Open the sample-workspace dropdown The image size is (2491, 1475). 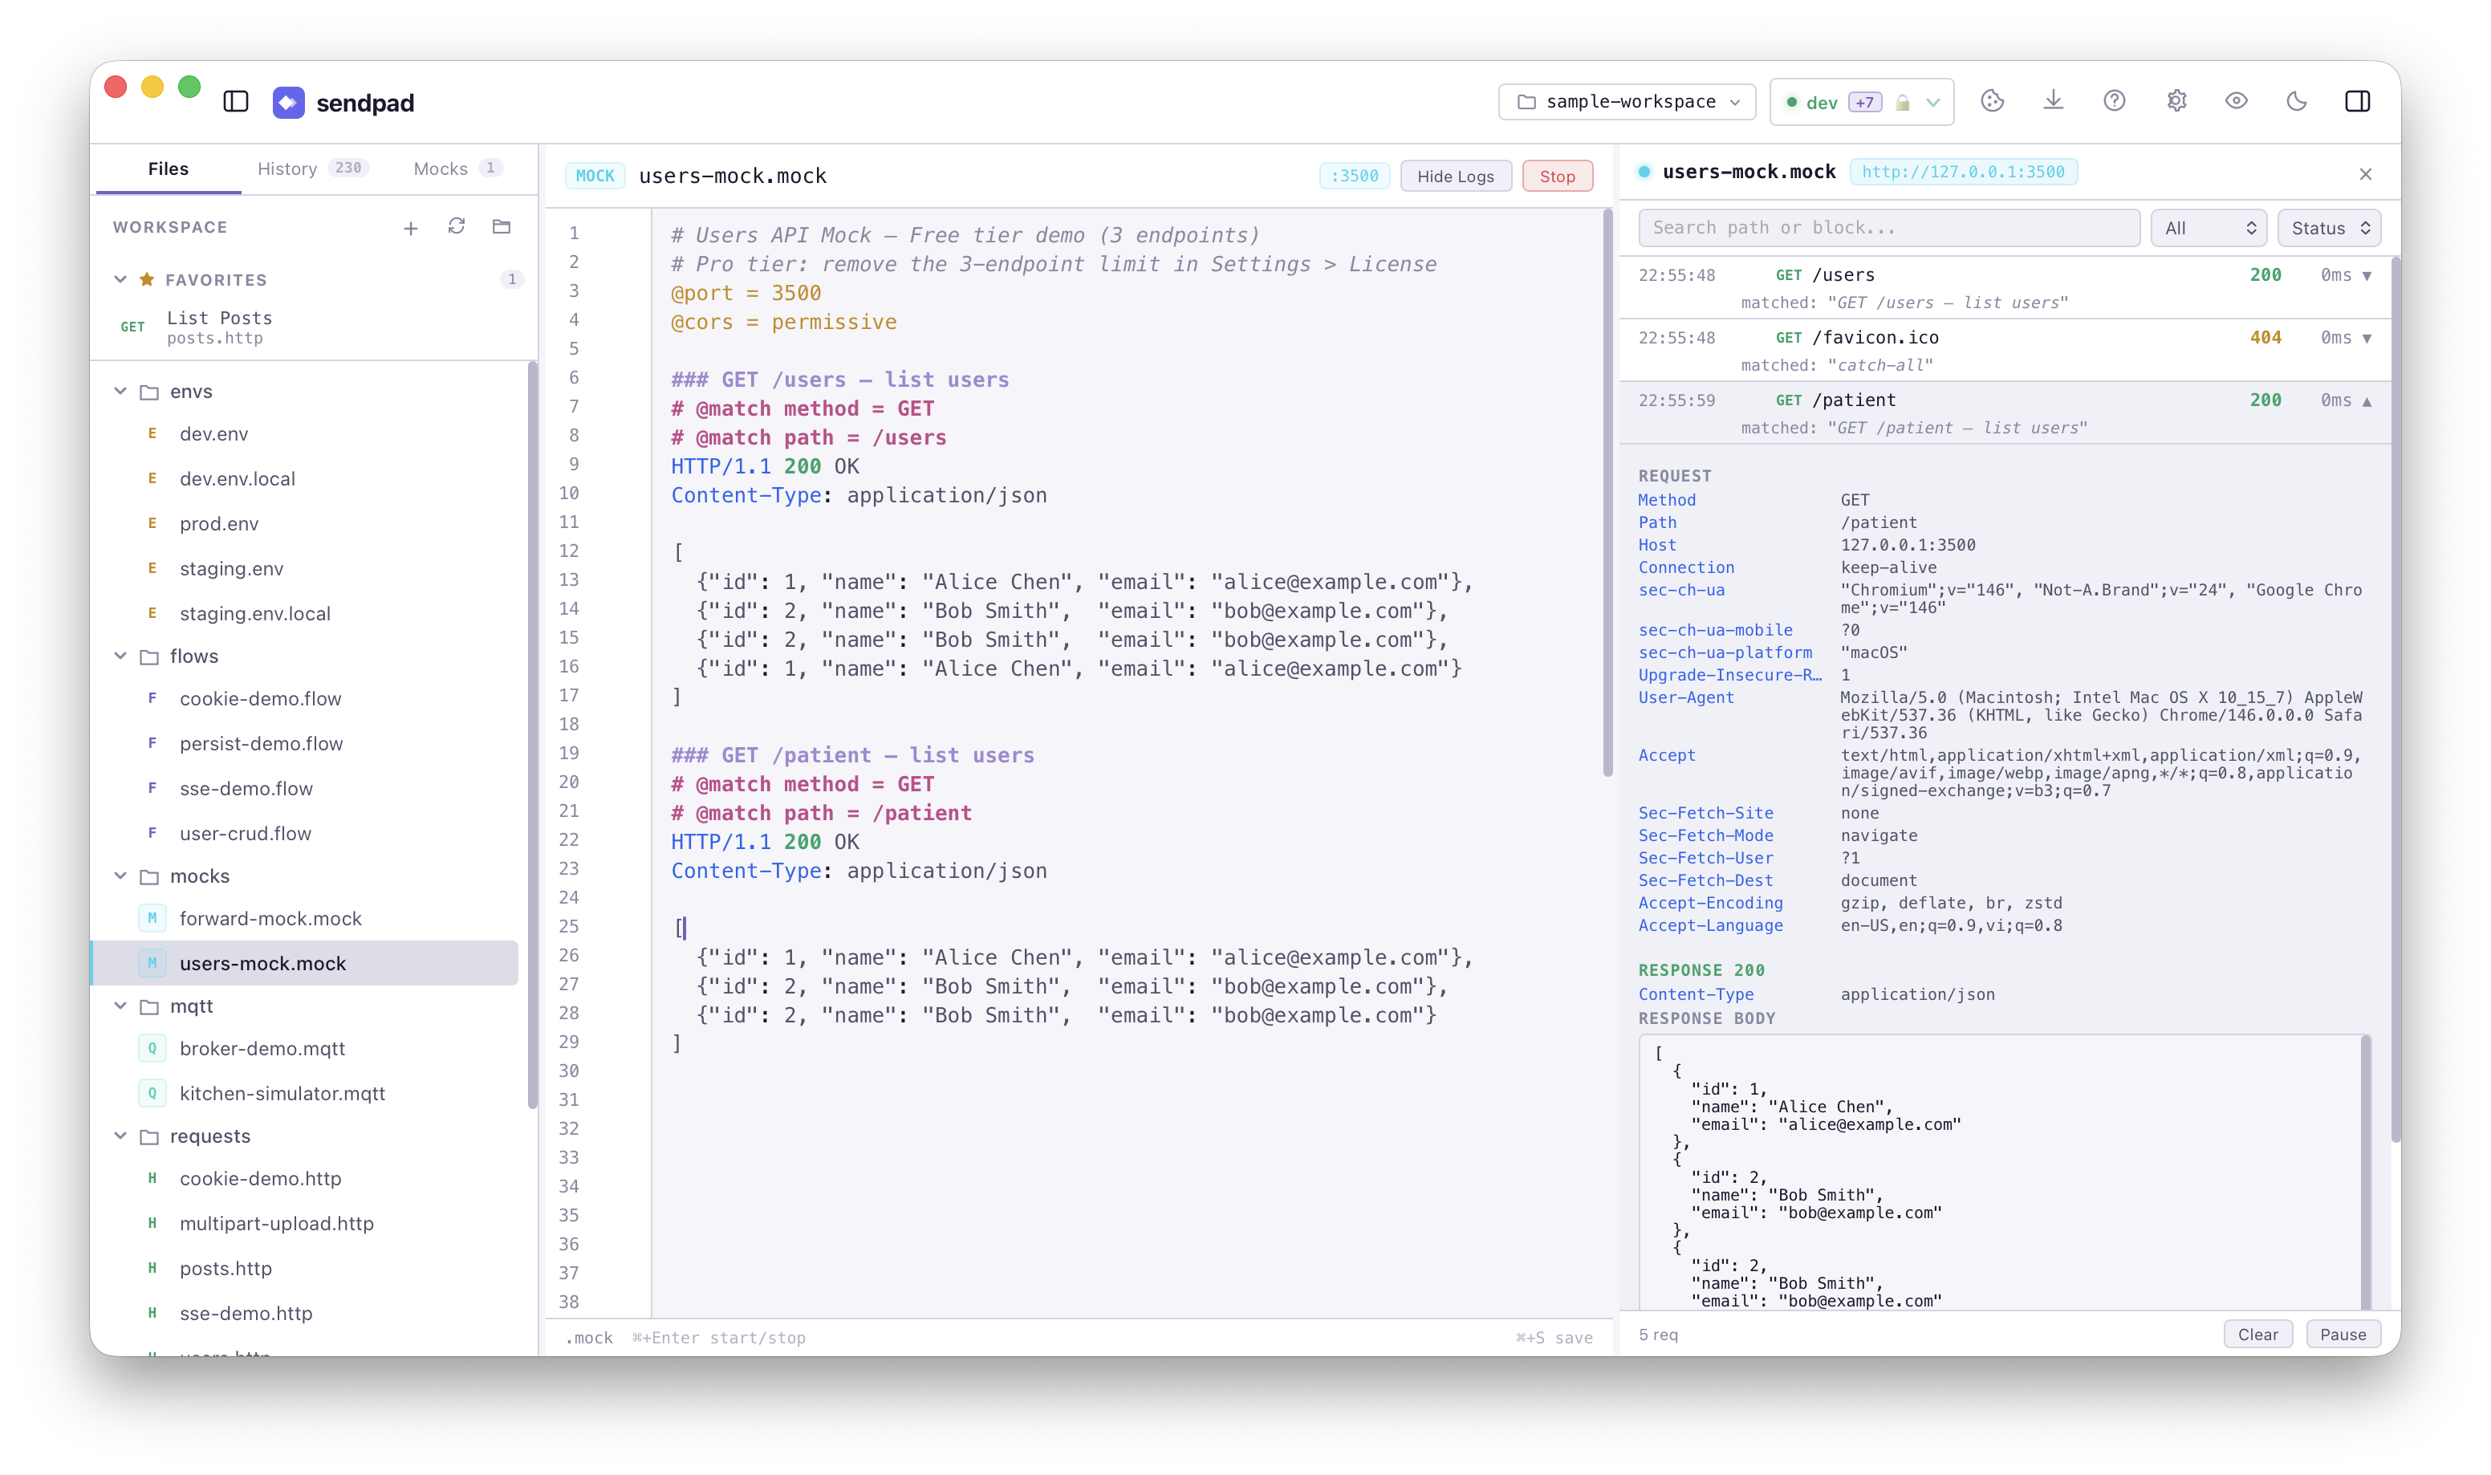tap(1627, 101)
